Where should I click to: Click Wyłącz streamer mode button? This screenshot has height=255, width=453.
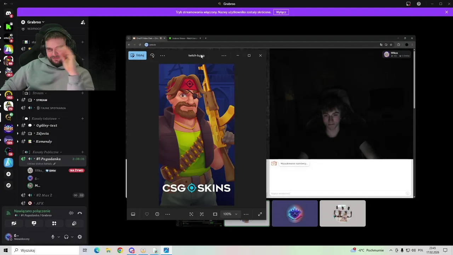281,12
